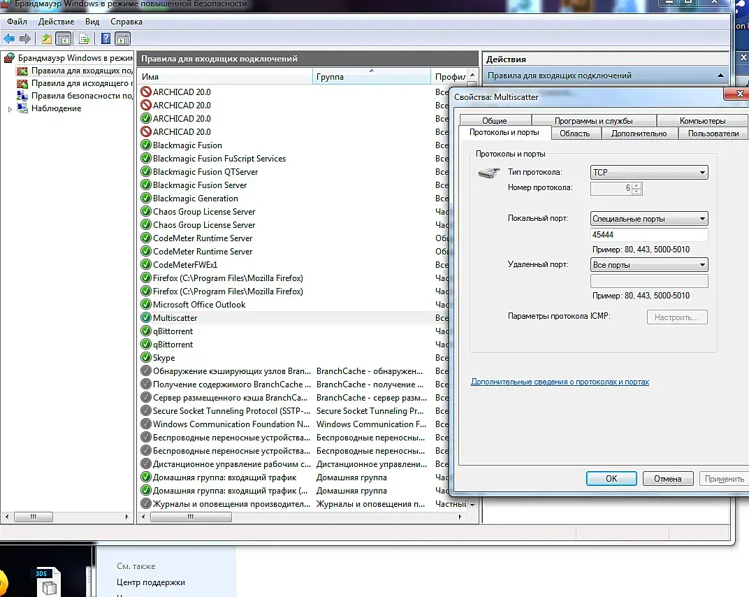Image resolution: width=749 pixels, height=597 pixels.
Task: Click the outbound rules brick wall icon
Action: tap(22, 84)
